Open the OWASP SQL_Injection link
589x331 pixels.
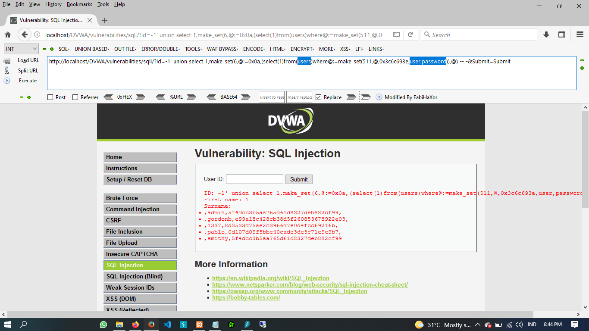(290, 291)
